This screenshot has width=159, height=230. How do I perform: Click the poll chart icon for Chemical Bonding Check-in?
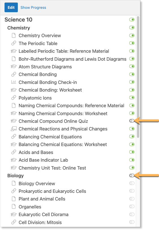pos(14,82)
